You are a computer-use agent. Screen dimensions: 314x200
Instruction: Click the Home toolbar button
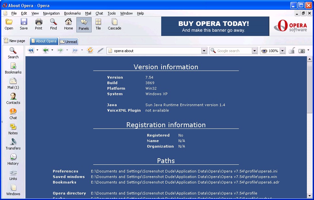point(68,24)
